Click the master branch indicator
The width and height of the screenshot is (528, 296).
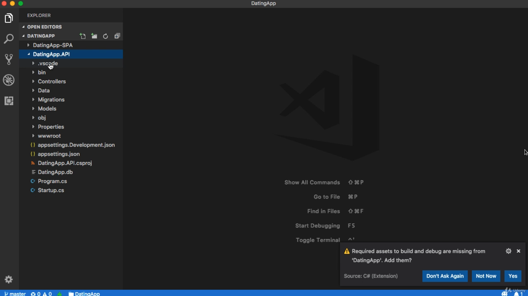tap(15, 294)
